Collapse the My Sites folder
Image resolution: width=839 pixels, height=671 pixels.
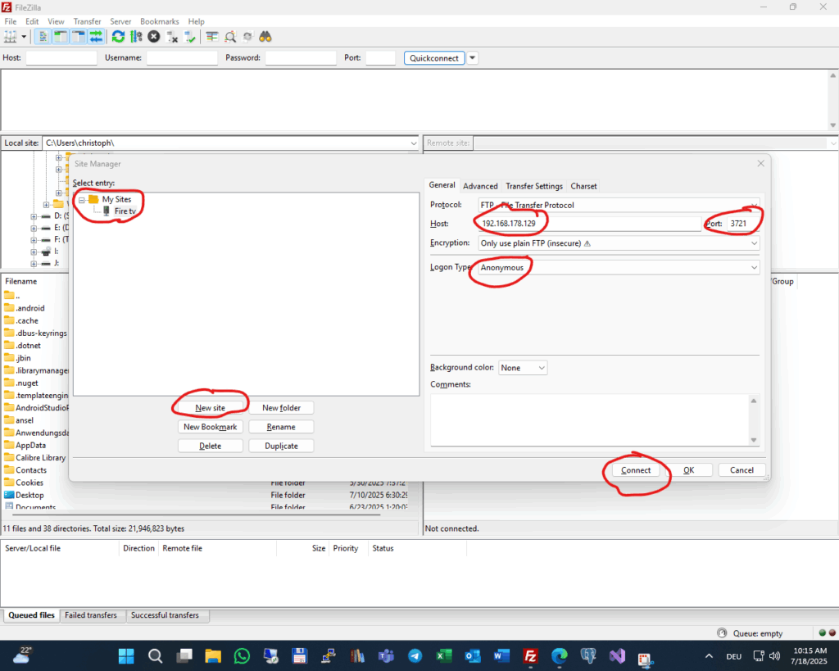81,200
